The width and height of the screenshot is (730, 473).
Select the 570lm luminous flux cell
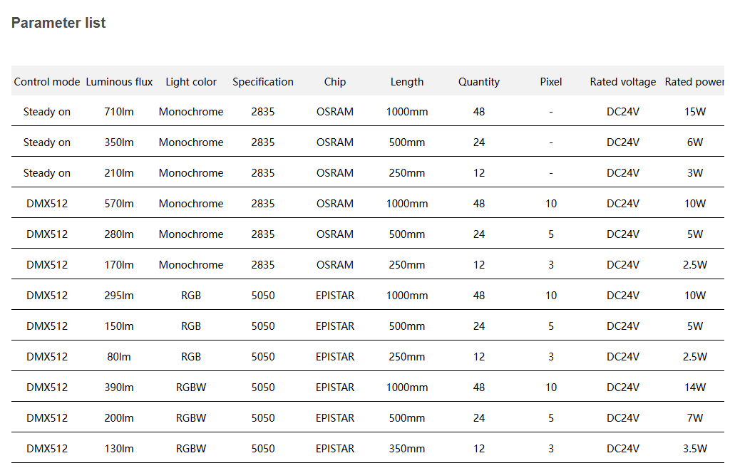coord(119,204)
